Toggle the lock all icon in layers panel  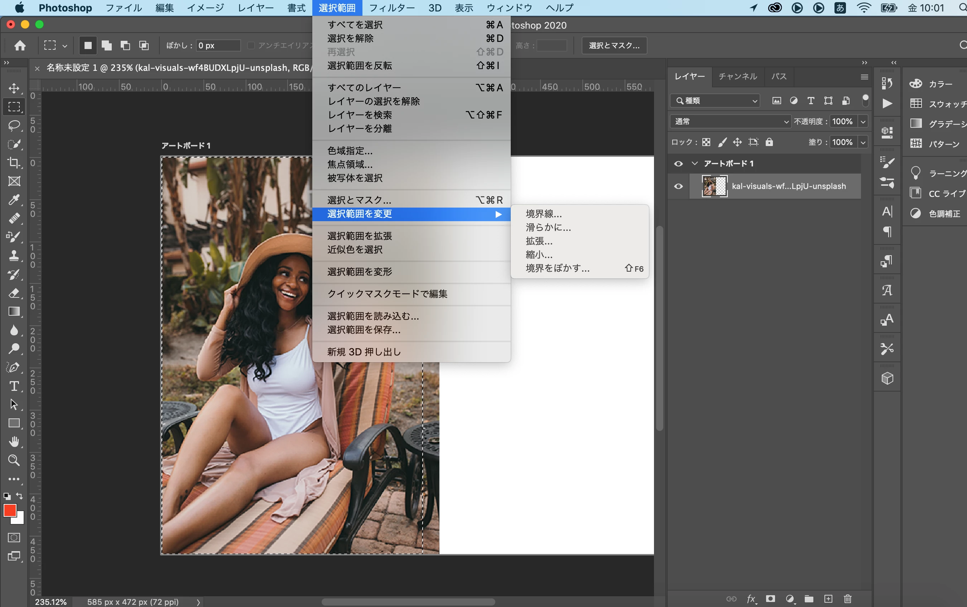(769, 142)
